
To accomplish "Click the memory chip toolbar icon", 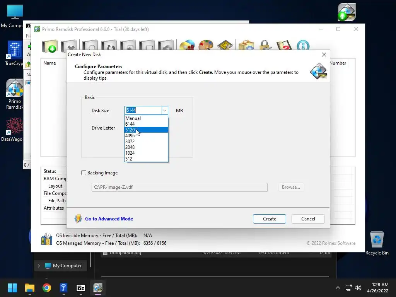I will tap(225, 46).
